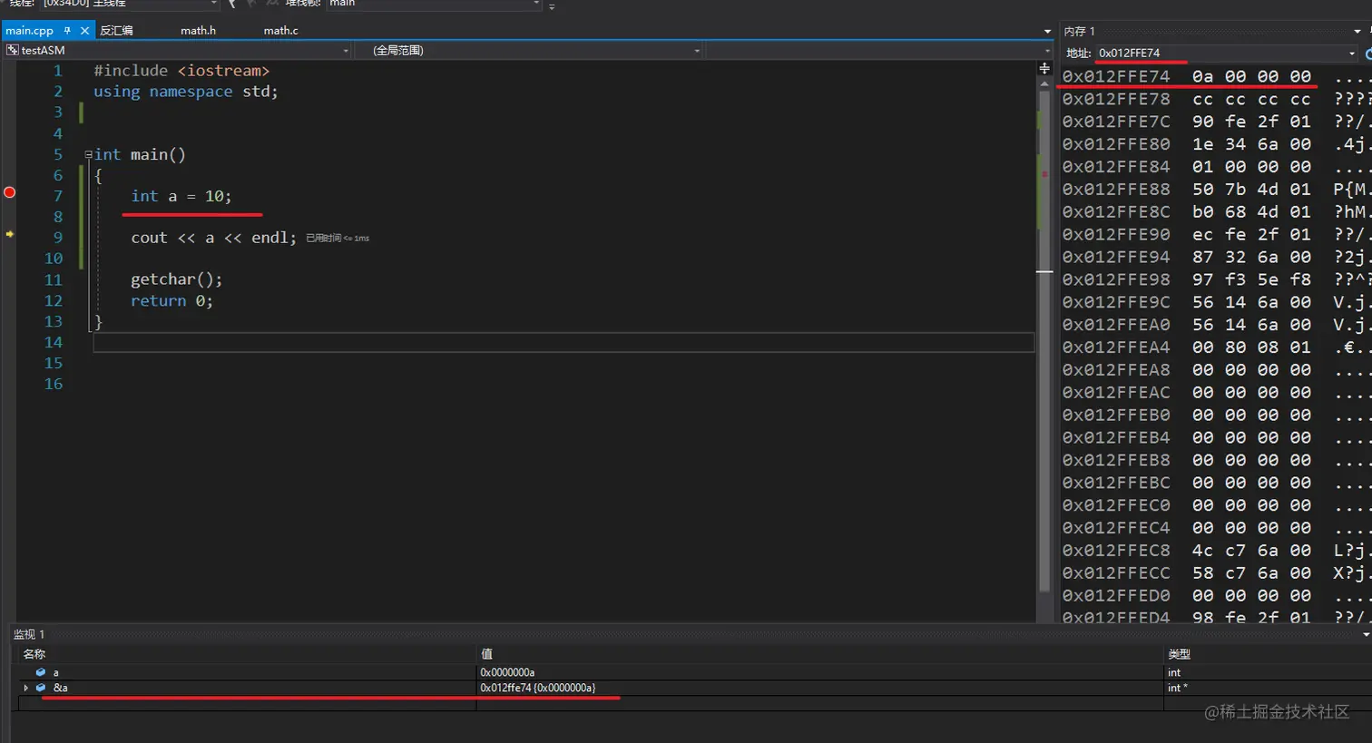Click memory row 0x012FFE80
Screen dimensions: 1372x743
pos(1216,145)
